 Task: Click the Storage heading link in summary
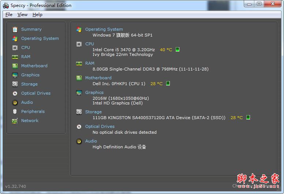[93, 112]
